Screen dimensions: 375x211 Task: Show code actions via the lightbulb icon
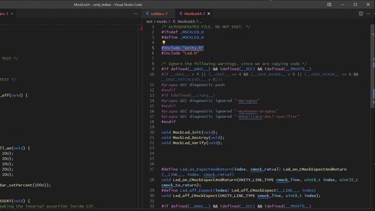pos(164,43)
